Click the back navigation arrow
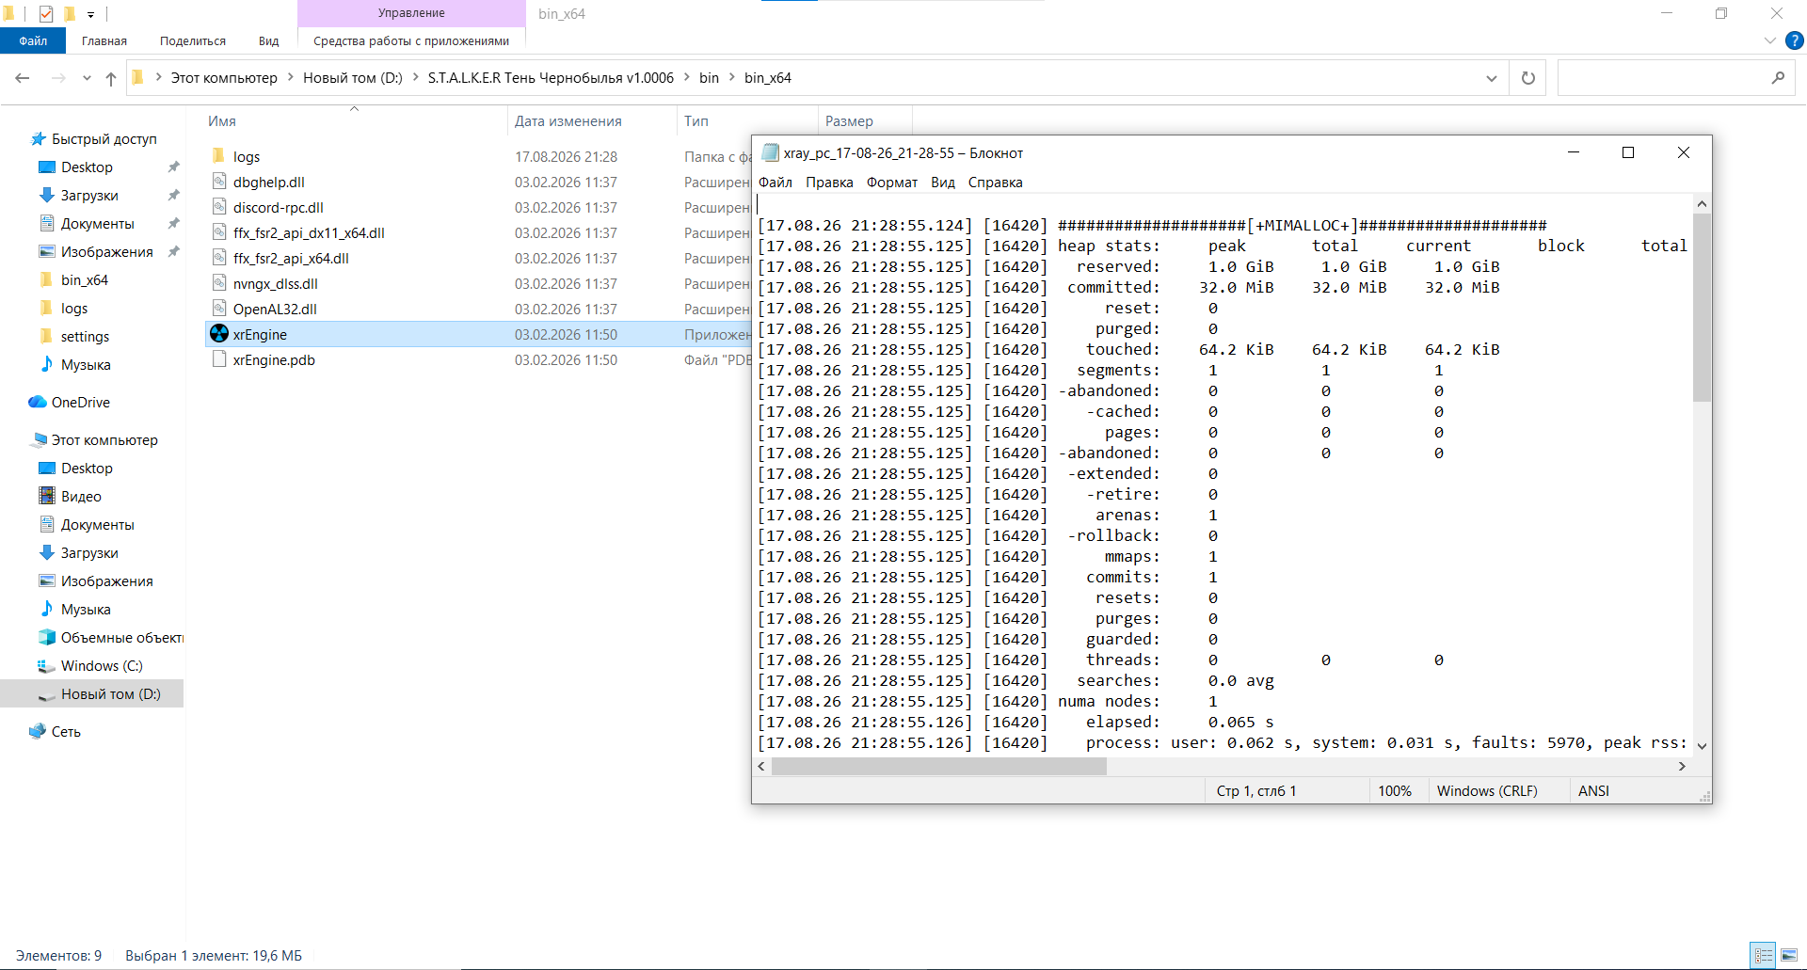Viewport: 1807px width, 970px height. (23, 78)
